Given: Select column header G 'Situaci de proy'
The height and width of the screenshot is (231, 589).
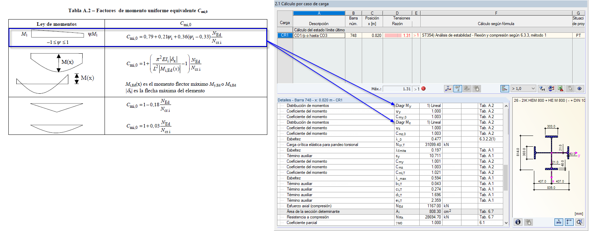Looking at the screenshot, I should [x=578, y=18].
